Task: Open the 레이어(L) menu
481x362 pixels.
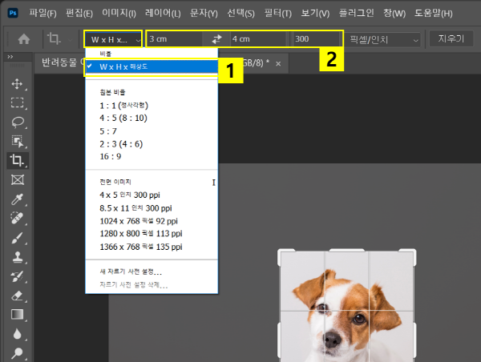Action: tap(163, 13)
